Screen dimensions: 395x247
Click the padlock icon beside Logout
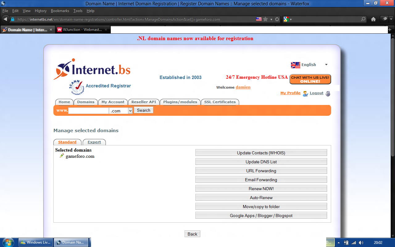(x=328, y=94)
